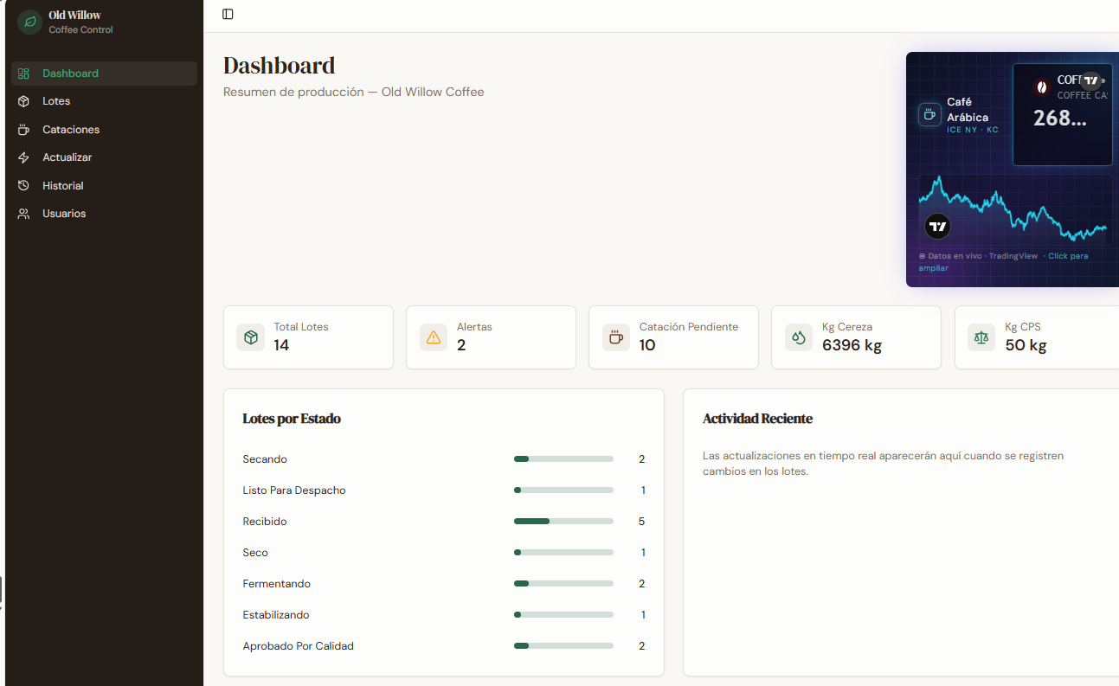
Task: Open the Usuarios people icon
Action: click(24, 214)
